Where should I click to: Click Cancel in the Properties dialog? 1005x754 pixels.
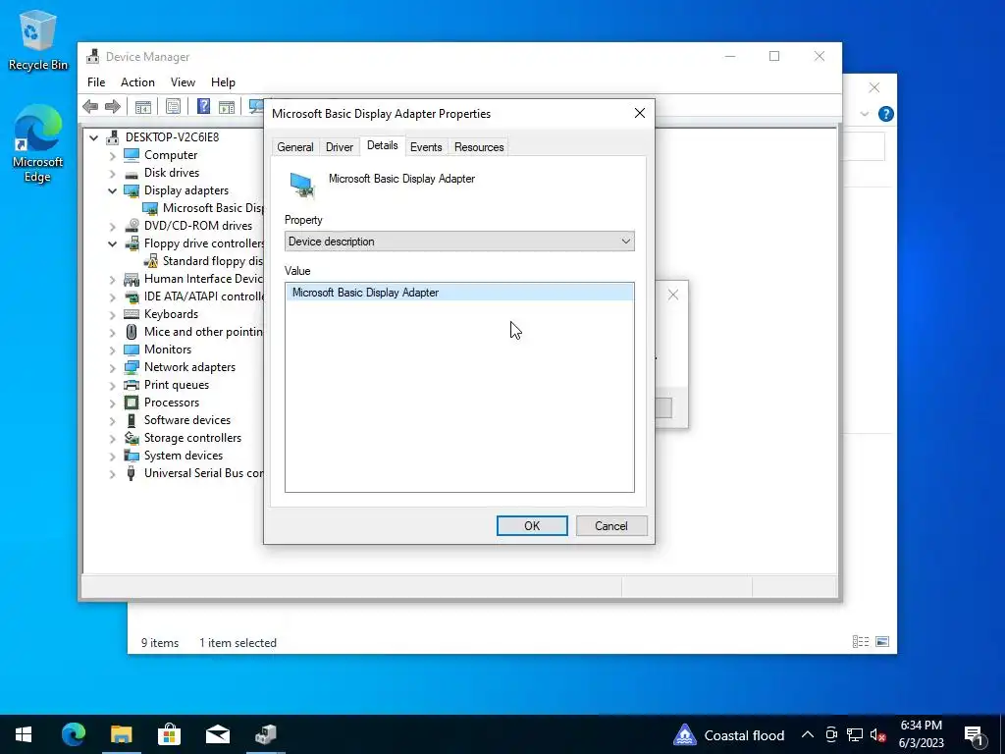(611, 526)
